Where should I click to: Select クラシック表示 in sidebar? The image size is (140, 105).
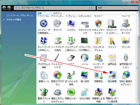tap(14, 20)
